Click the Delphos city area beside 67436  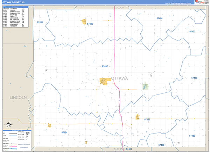click(84, 22)
